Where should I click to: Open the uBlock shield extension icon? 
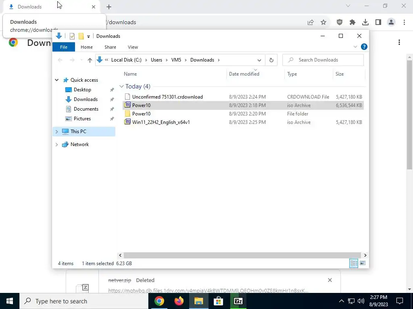coord(340,23)
